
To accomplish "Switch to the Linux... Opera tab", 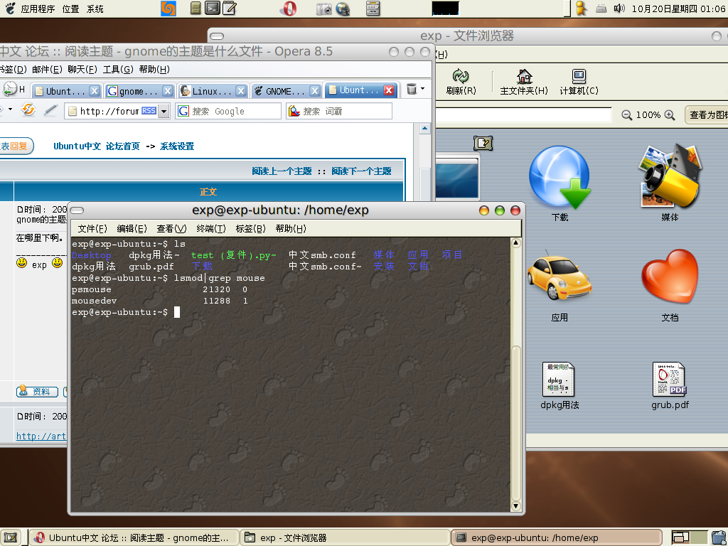I will (213, 90).
